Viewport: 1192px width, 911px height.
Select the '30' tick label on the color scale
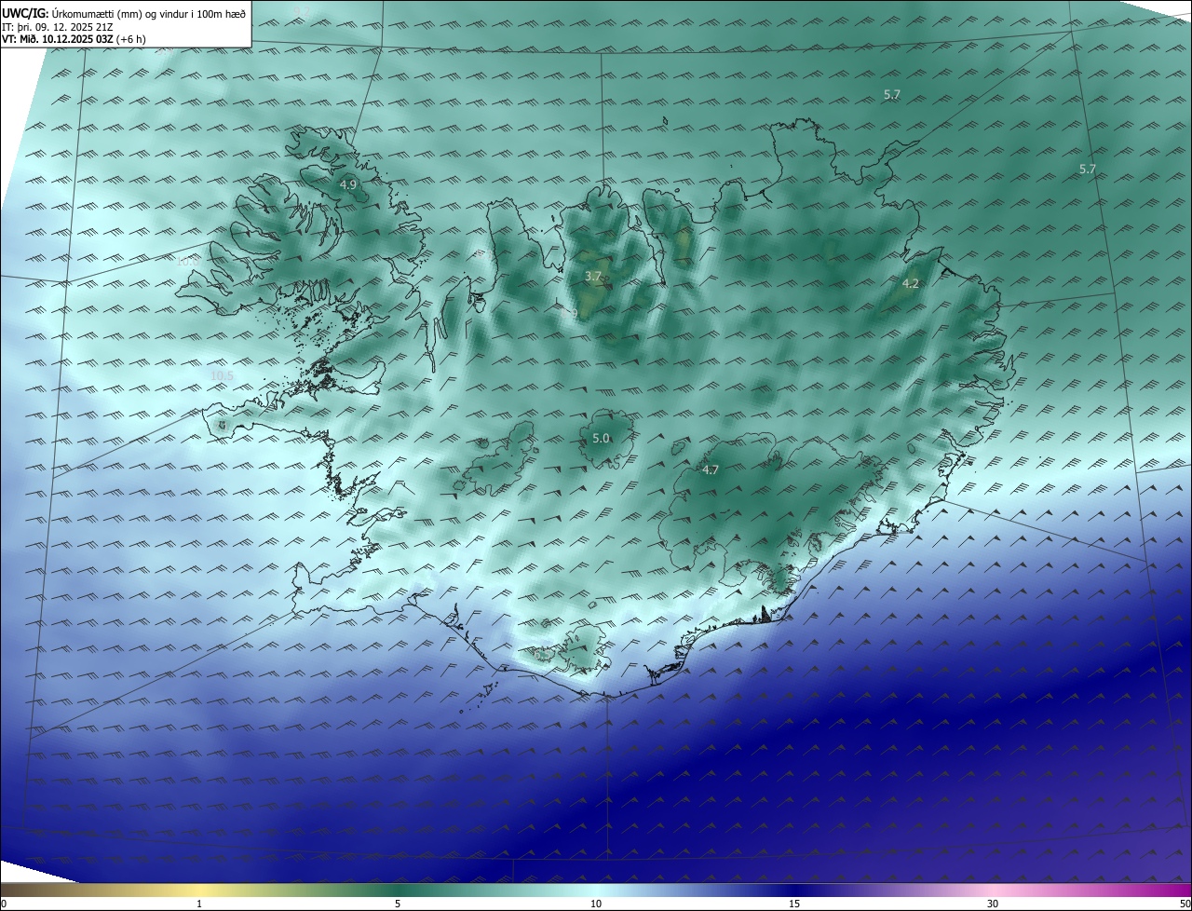993,904
